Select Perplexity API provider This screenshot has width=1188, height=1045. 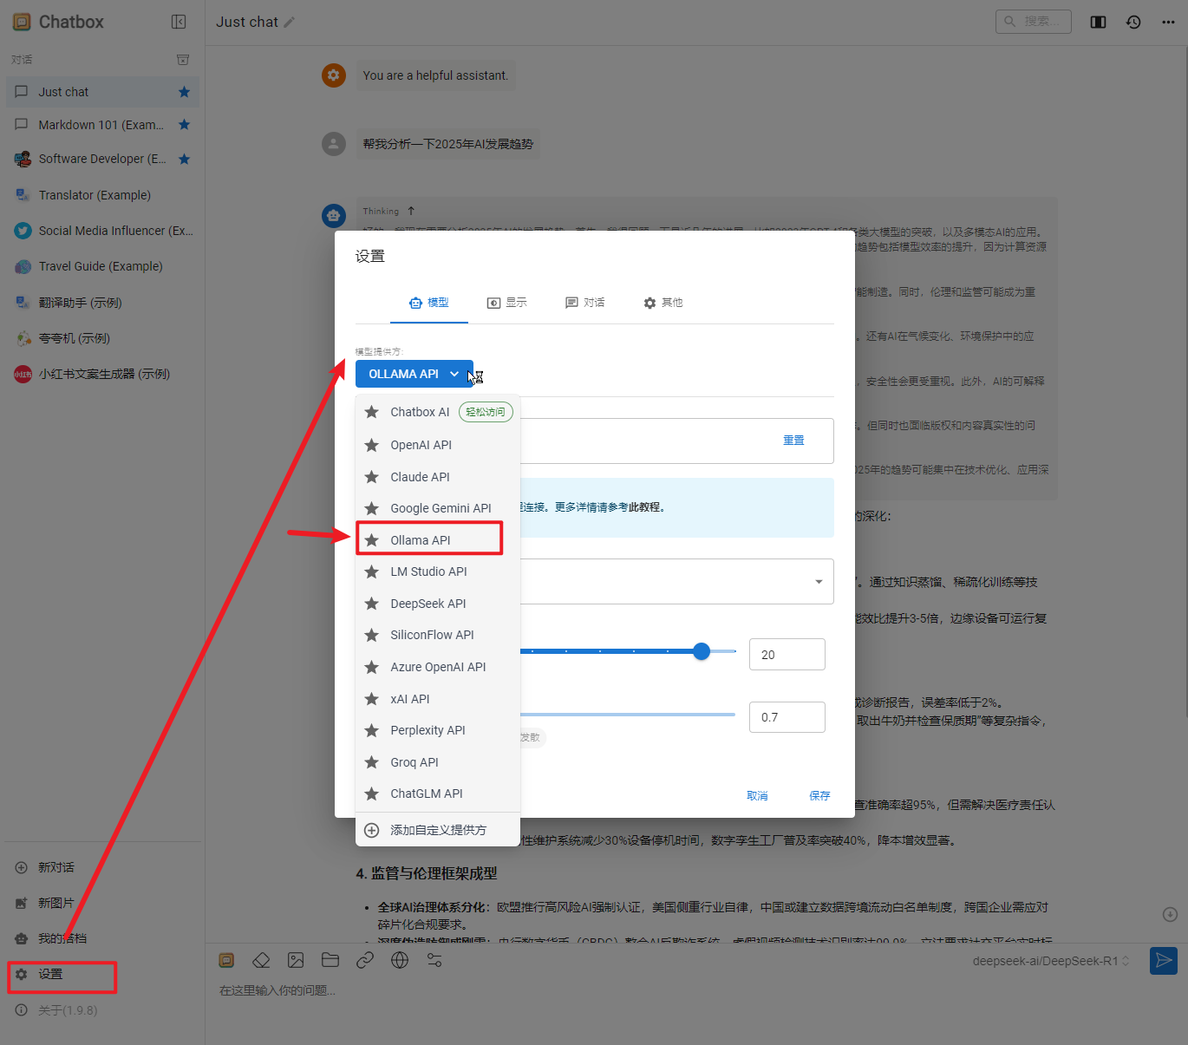(438, 730)
